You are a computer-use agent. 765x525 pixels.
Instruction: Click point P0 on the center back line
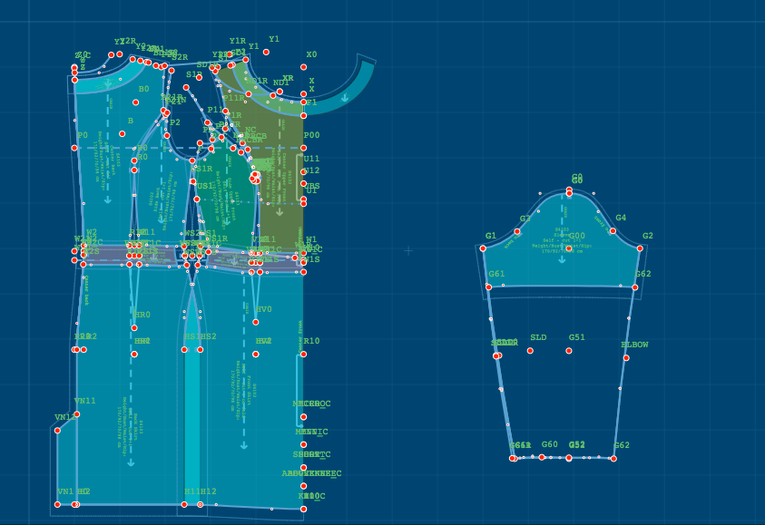pos(74,148)
